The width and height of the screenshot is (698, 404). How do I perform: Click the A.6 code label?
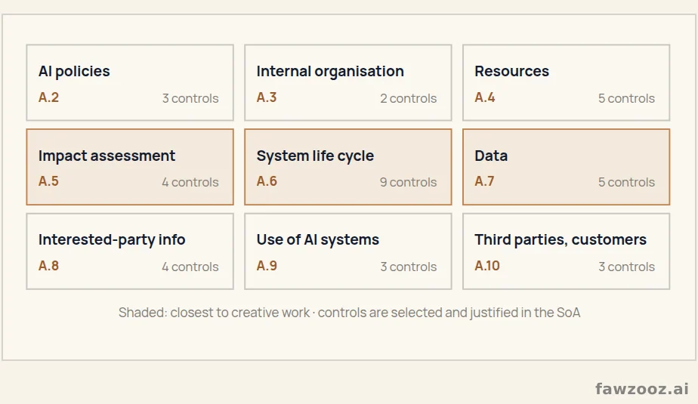point(267,181)
